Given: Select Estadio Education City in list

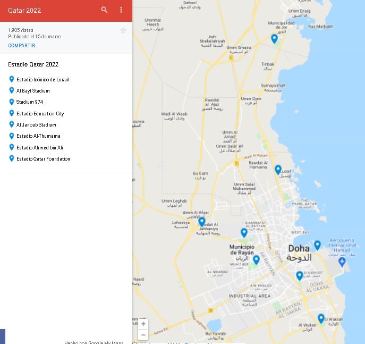Looking at the screenshot, I should coord(40,113).
